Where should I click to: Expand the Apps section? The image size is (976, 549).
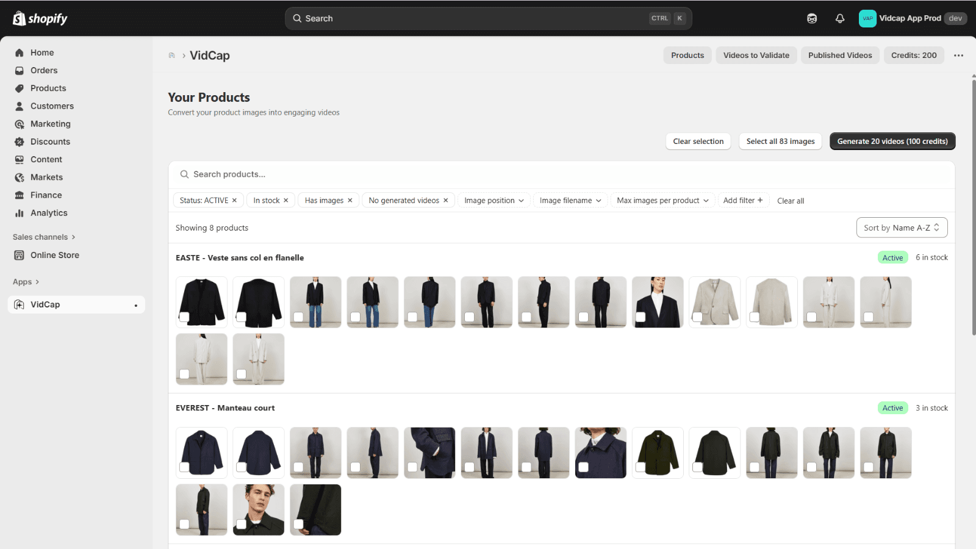click(26, 282)
